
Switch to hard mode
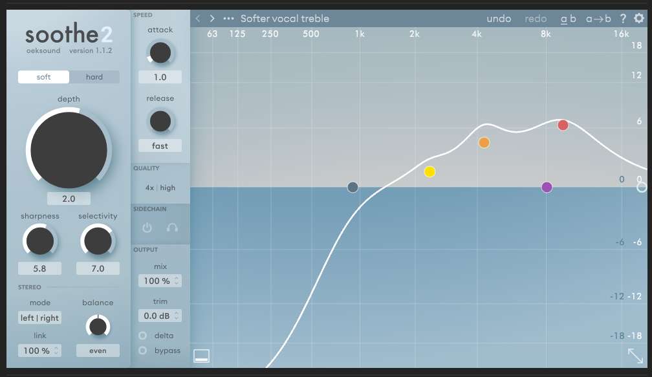pyautogui.click(x=94, y=77)
